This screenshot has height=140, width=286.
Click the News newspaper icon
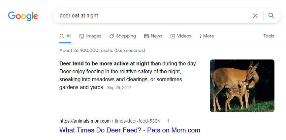(146, 36)
